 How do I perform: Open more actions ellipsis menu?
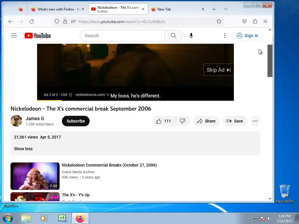coord(255,121)
